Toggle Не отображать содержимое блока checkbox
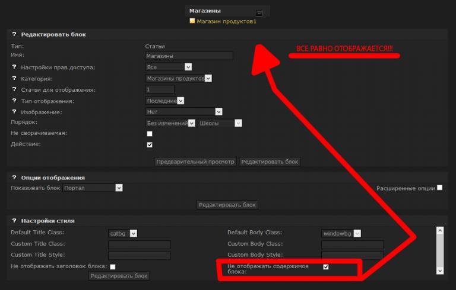The width and height of the screenshot is (456, 290). coord(326,267)
